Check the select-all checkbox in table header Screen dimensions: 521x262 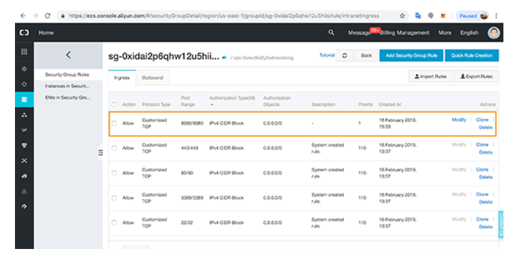(x=115, y=105)
